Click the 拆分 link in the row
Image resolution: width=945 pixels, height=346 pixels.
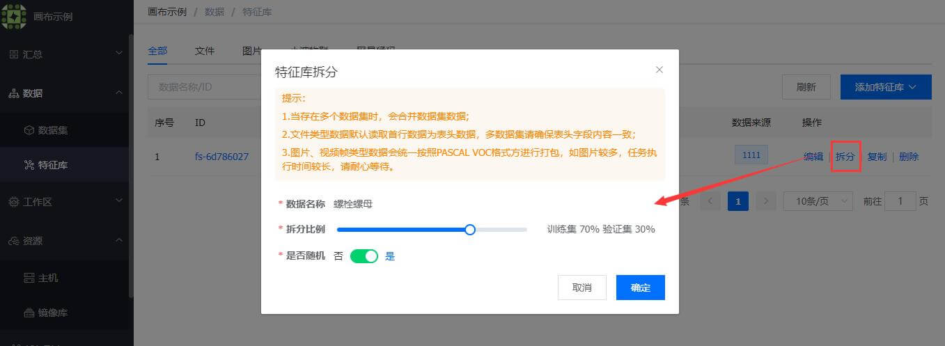[845, 157]
